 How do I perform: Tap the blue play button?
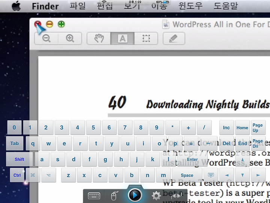coord(135,195)
